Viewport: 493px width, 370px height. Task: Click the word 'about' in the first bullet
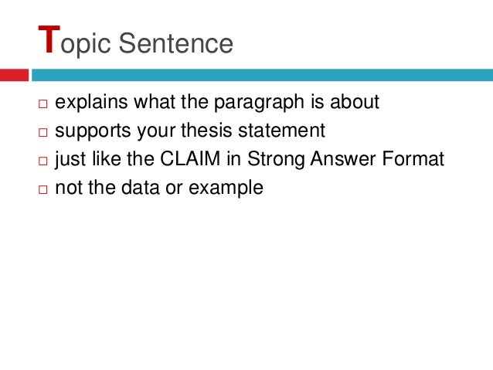coord(355,101)
